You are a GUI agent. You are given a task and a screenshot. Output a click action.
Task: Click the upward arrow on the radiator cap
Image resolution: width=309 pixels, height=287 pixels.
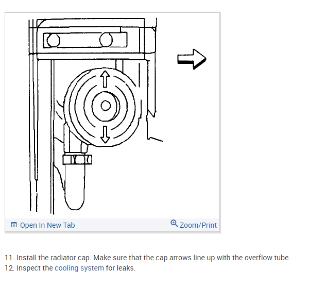[105, 79]
